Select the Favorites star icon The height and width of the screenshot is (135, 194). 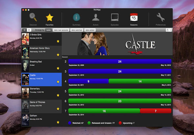coord(50,17)
